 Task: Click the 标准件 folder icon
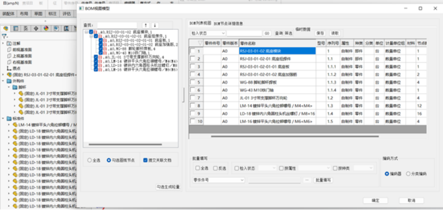point(9,118)
